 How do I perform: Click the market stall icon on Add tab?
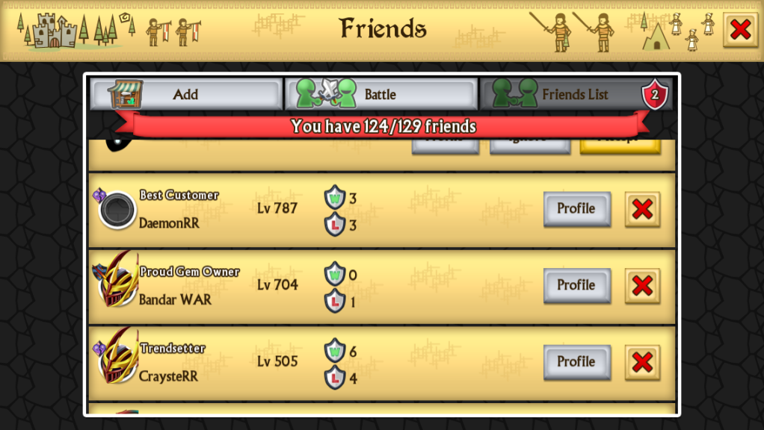[126, 94]
